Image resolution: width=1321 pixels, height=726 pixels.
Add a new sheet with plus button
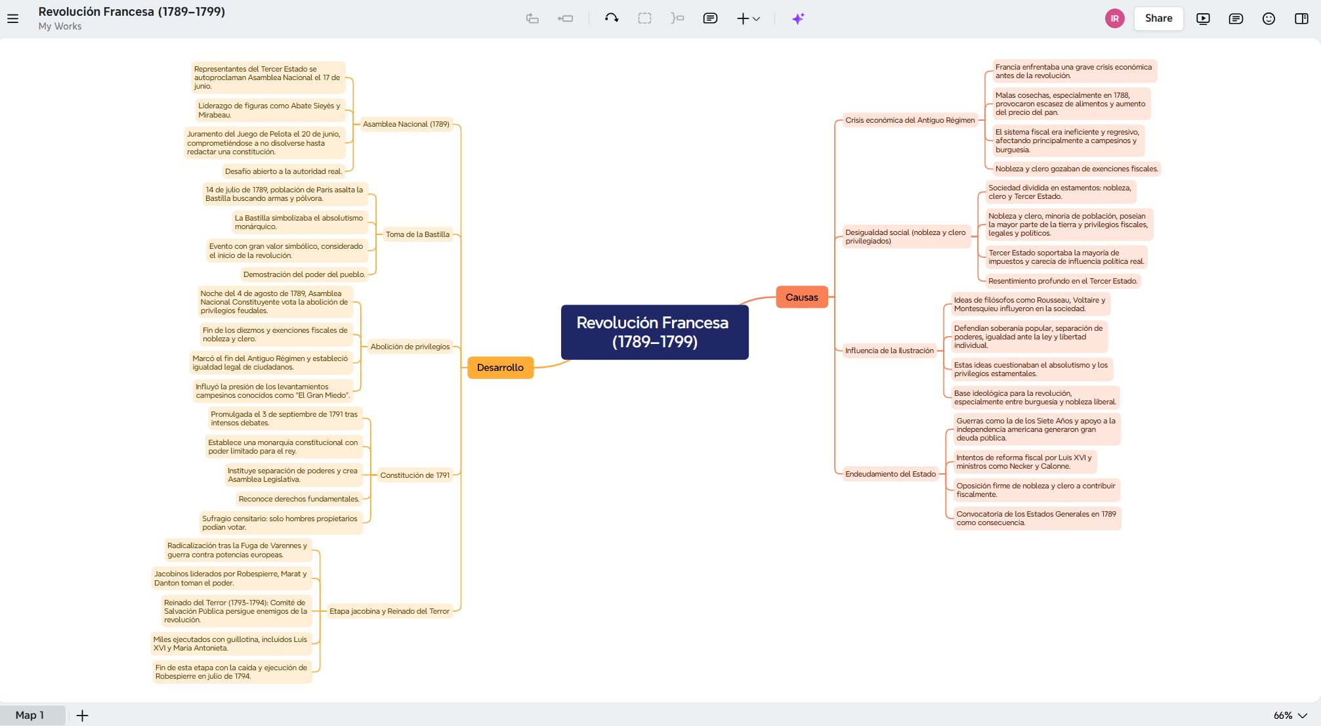(x=82, y=715)
